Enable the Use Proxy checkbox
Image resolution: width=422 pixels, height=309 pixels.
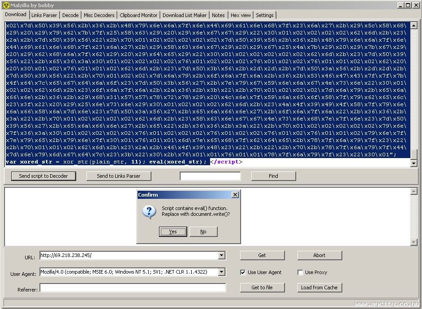click(300, 272)
